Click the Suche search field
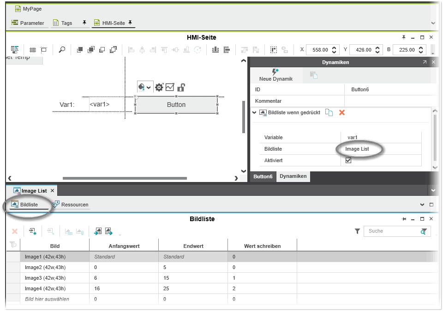This screenshot has width=443, height=311. pos(392,231)
